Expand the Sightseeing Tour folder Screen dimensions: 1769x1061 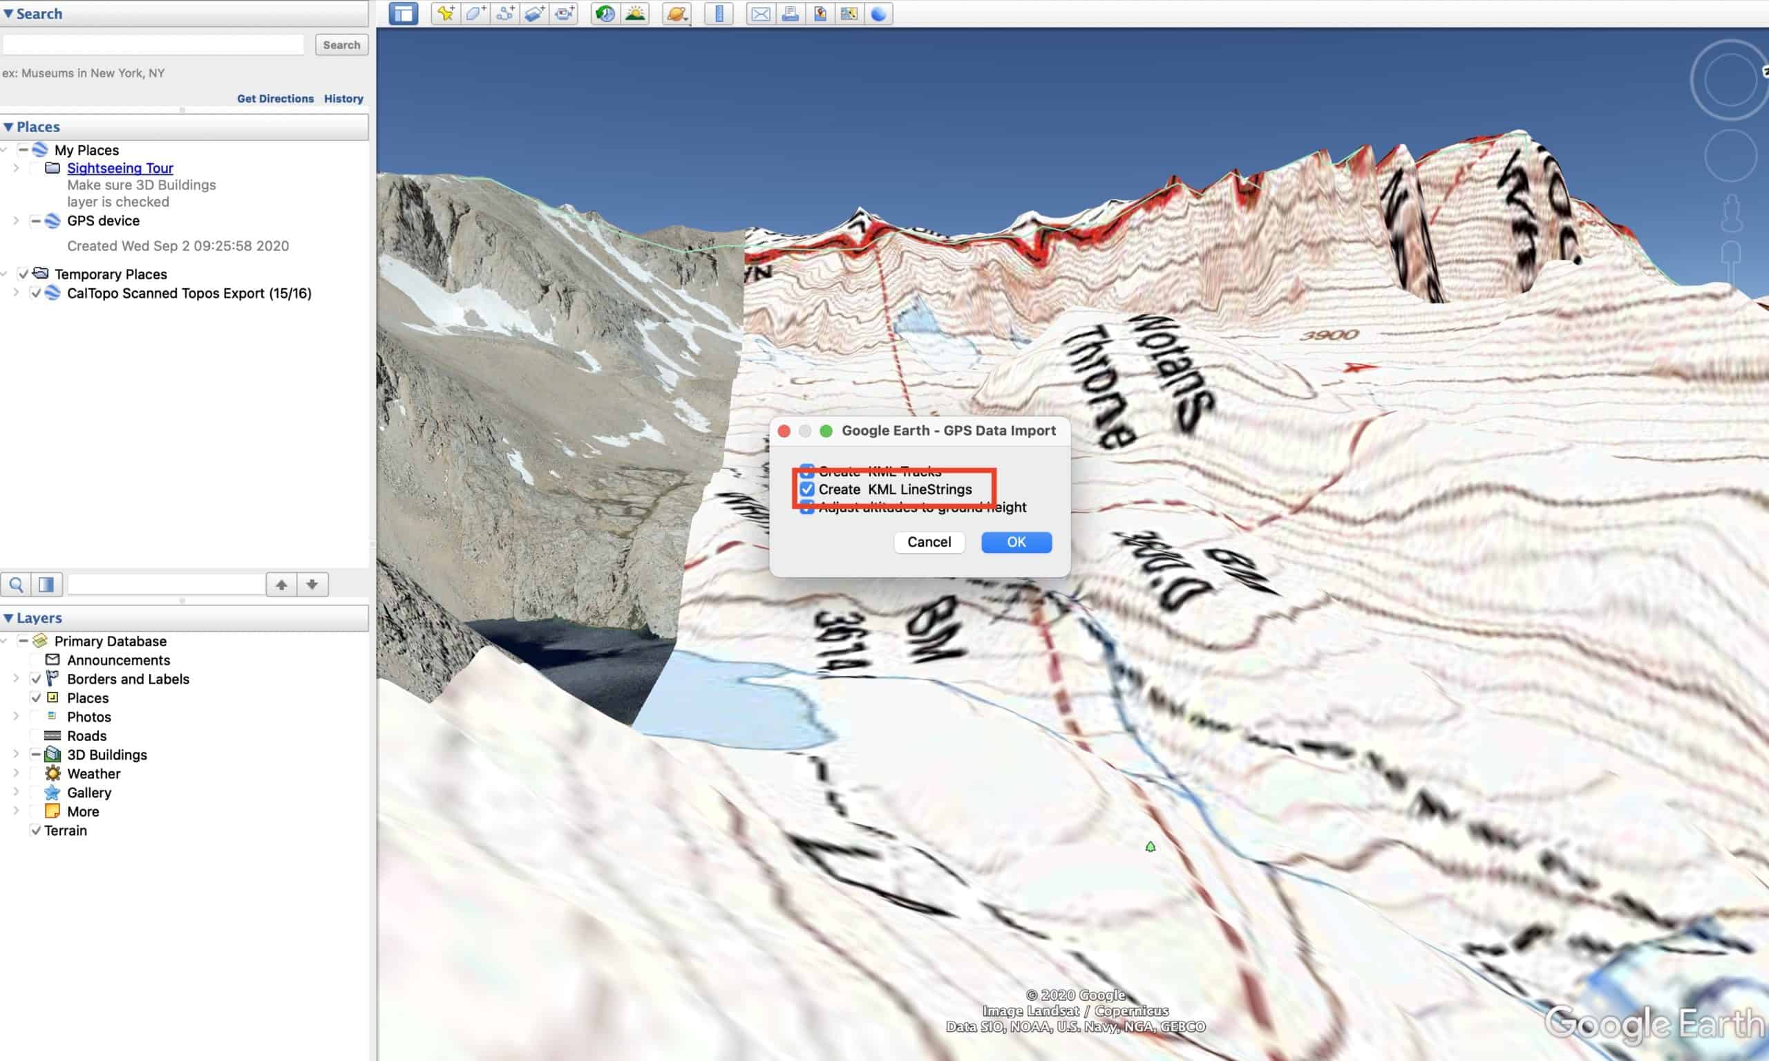click(17, 168)
